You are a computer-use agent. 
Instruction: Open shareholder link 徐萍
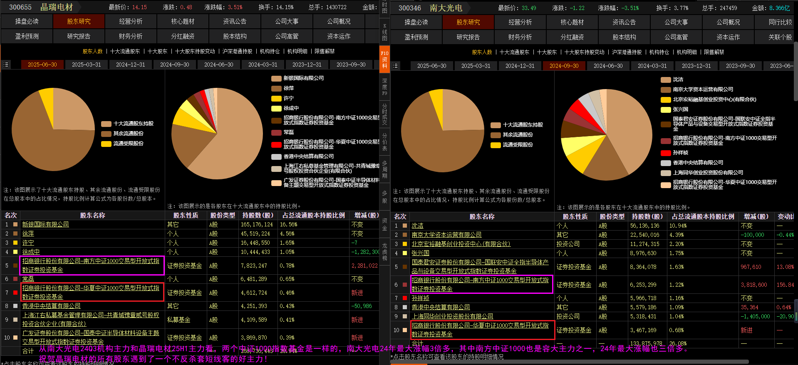pyautogui.click(x=28, y=233)
